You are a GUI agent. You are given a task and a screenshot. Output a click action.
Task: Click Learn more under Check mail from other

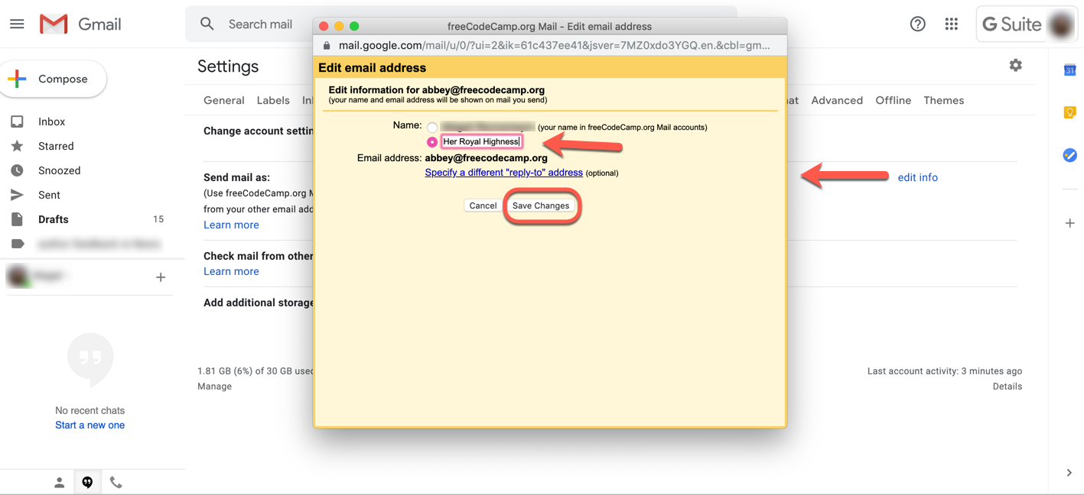coord(231,271)
